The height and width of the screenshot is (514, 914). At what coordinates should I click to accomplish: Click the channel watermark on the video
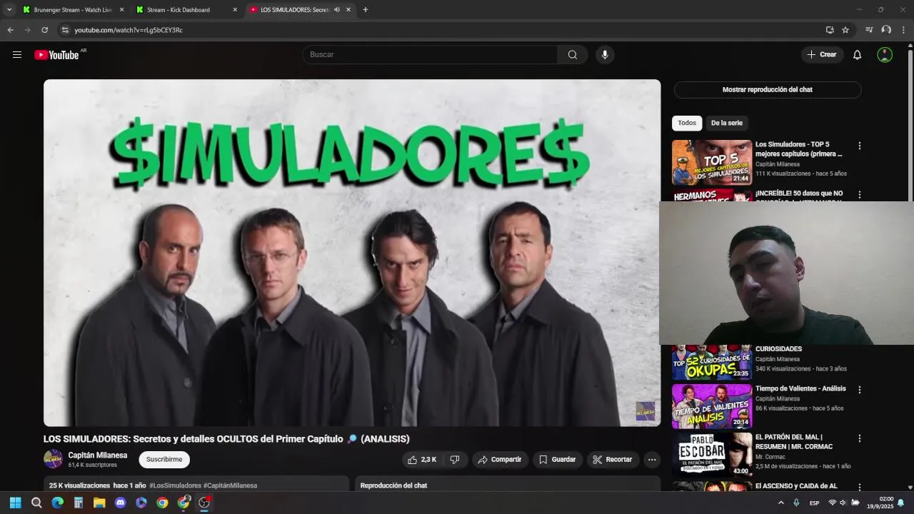646,411
